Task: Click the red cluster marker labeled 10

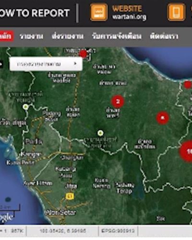Action: tap(186, 151)
